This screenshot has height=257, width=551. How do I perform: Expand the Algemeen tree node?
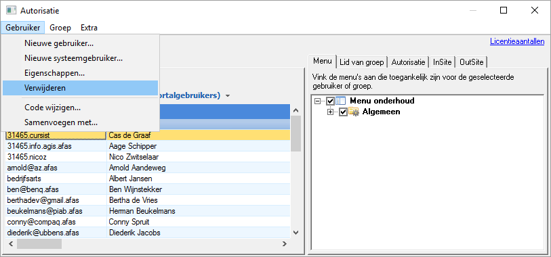pyautogui.click(x=330, y=112)
